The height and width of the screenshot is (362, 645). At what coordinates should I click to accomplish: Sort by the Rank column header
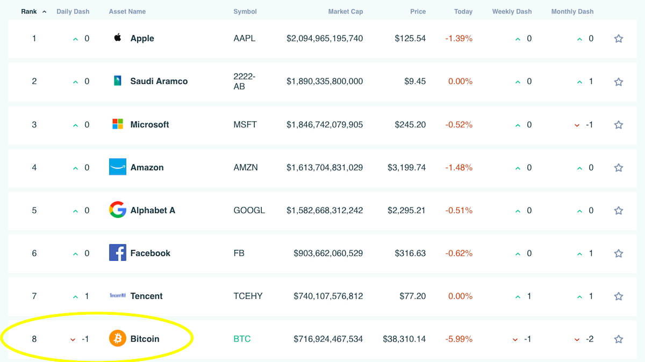[x=30, y=11]
